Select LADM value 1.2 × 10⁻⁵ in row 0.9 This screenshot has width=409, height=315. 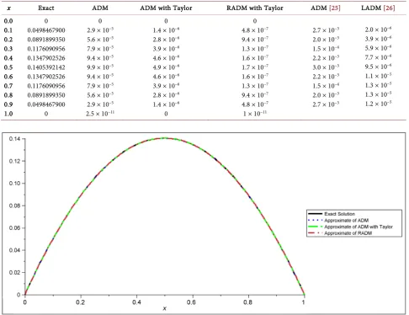pyautogui.click(x=378, y=104)
